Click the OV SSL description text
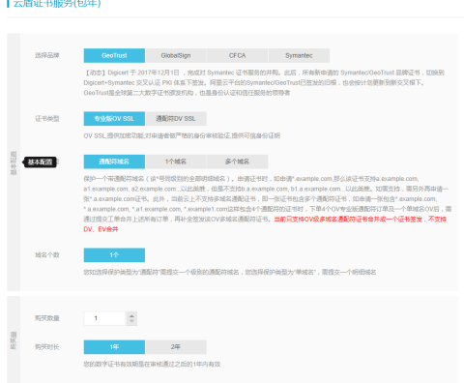The height and width of the screenshot is (383, 464). [182, 135]
